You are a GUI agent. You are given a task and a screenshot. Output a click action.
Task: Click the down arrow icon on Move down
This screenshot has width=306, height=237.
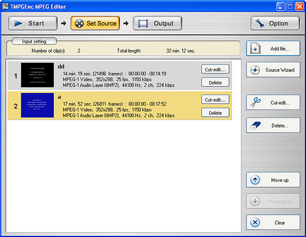pos(255,201)
